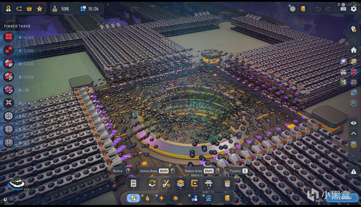Switch to the fluids droplet category tab
Screen dimensions: 361x207
click(x=148, y=198)
